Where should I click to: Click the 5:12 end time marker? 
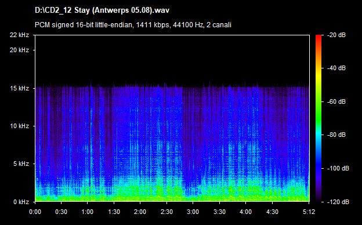309,212
